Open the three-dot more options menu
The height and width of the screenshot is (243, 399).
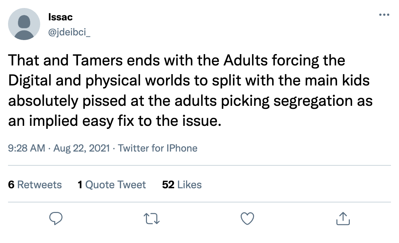[x=384, y=15]
